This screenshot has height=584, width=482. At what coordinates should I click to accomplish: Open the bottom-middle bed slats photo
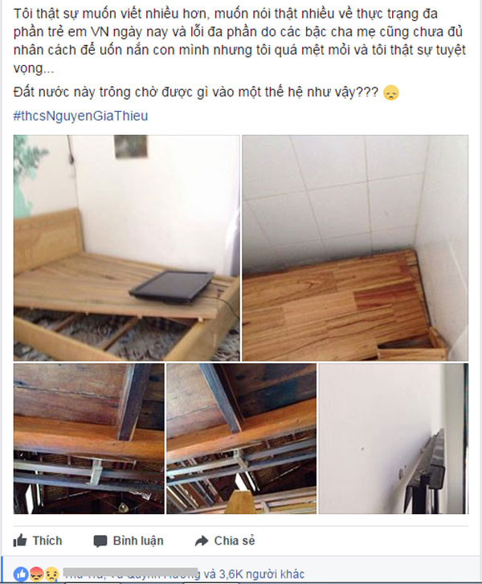[x=241, y=439]
